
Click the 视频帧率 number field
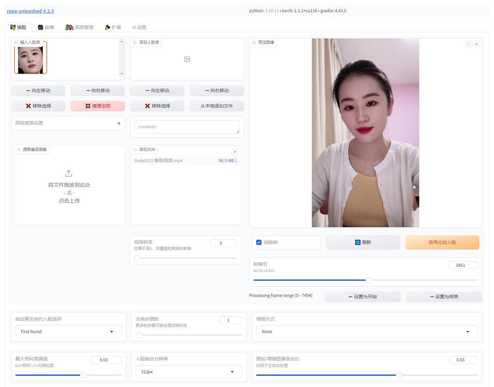223,243
